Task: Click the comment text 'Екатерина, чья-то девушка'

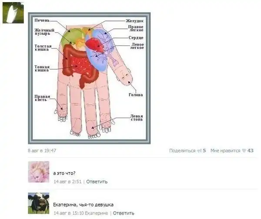Action: (83, 205)
